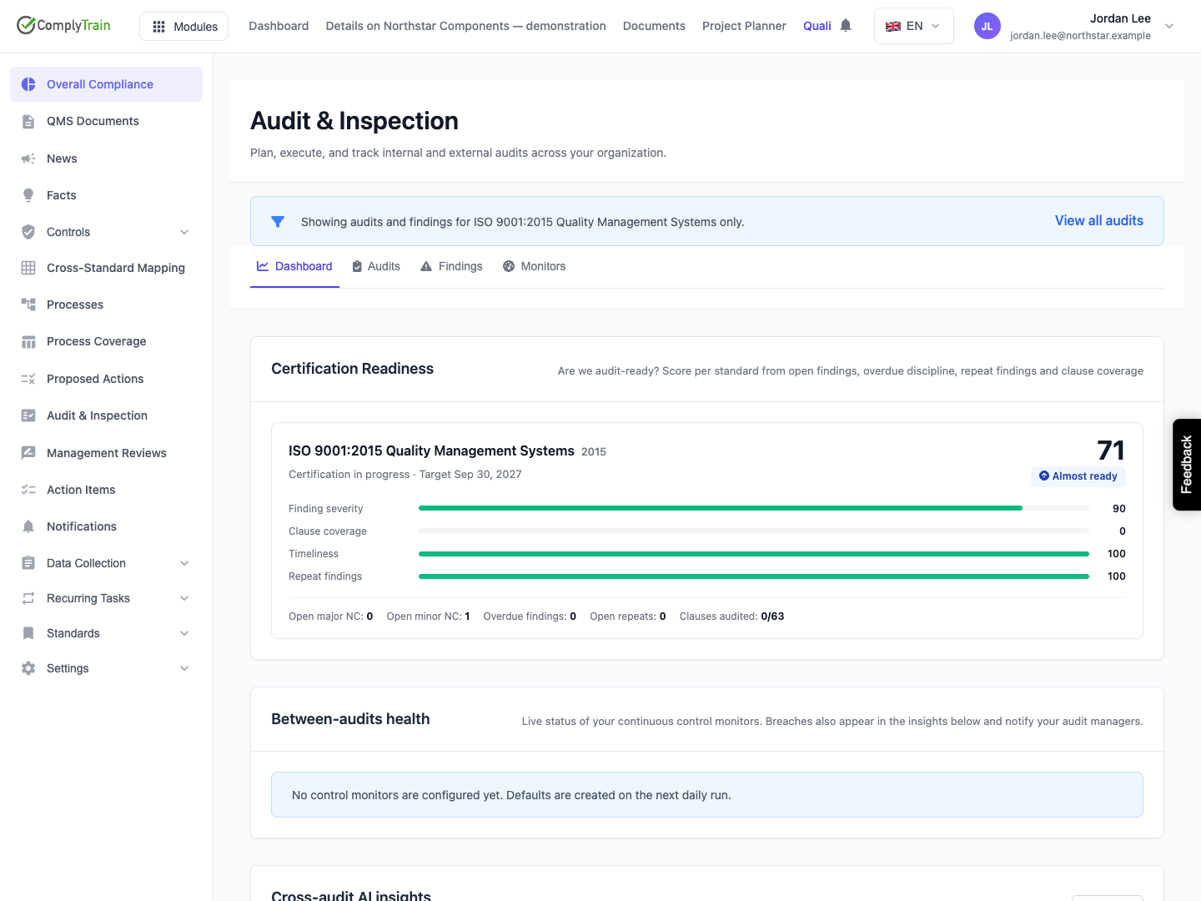1201x901 pixels.
Task: Click the Controls shield icon
Action: pos(28,232)
